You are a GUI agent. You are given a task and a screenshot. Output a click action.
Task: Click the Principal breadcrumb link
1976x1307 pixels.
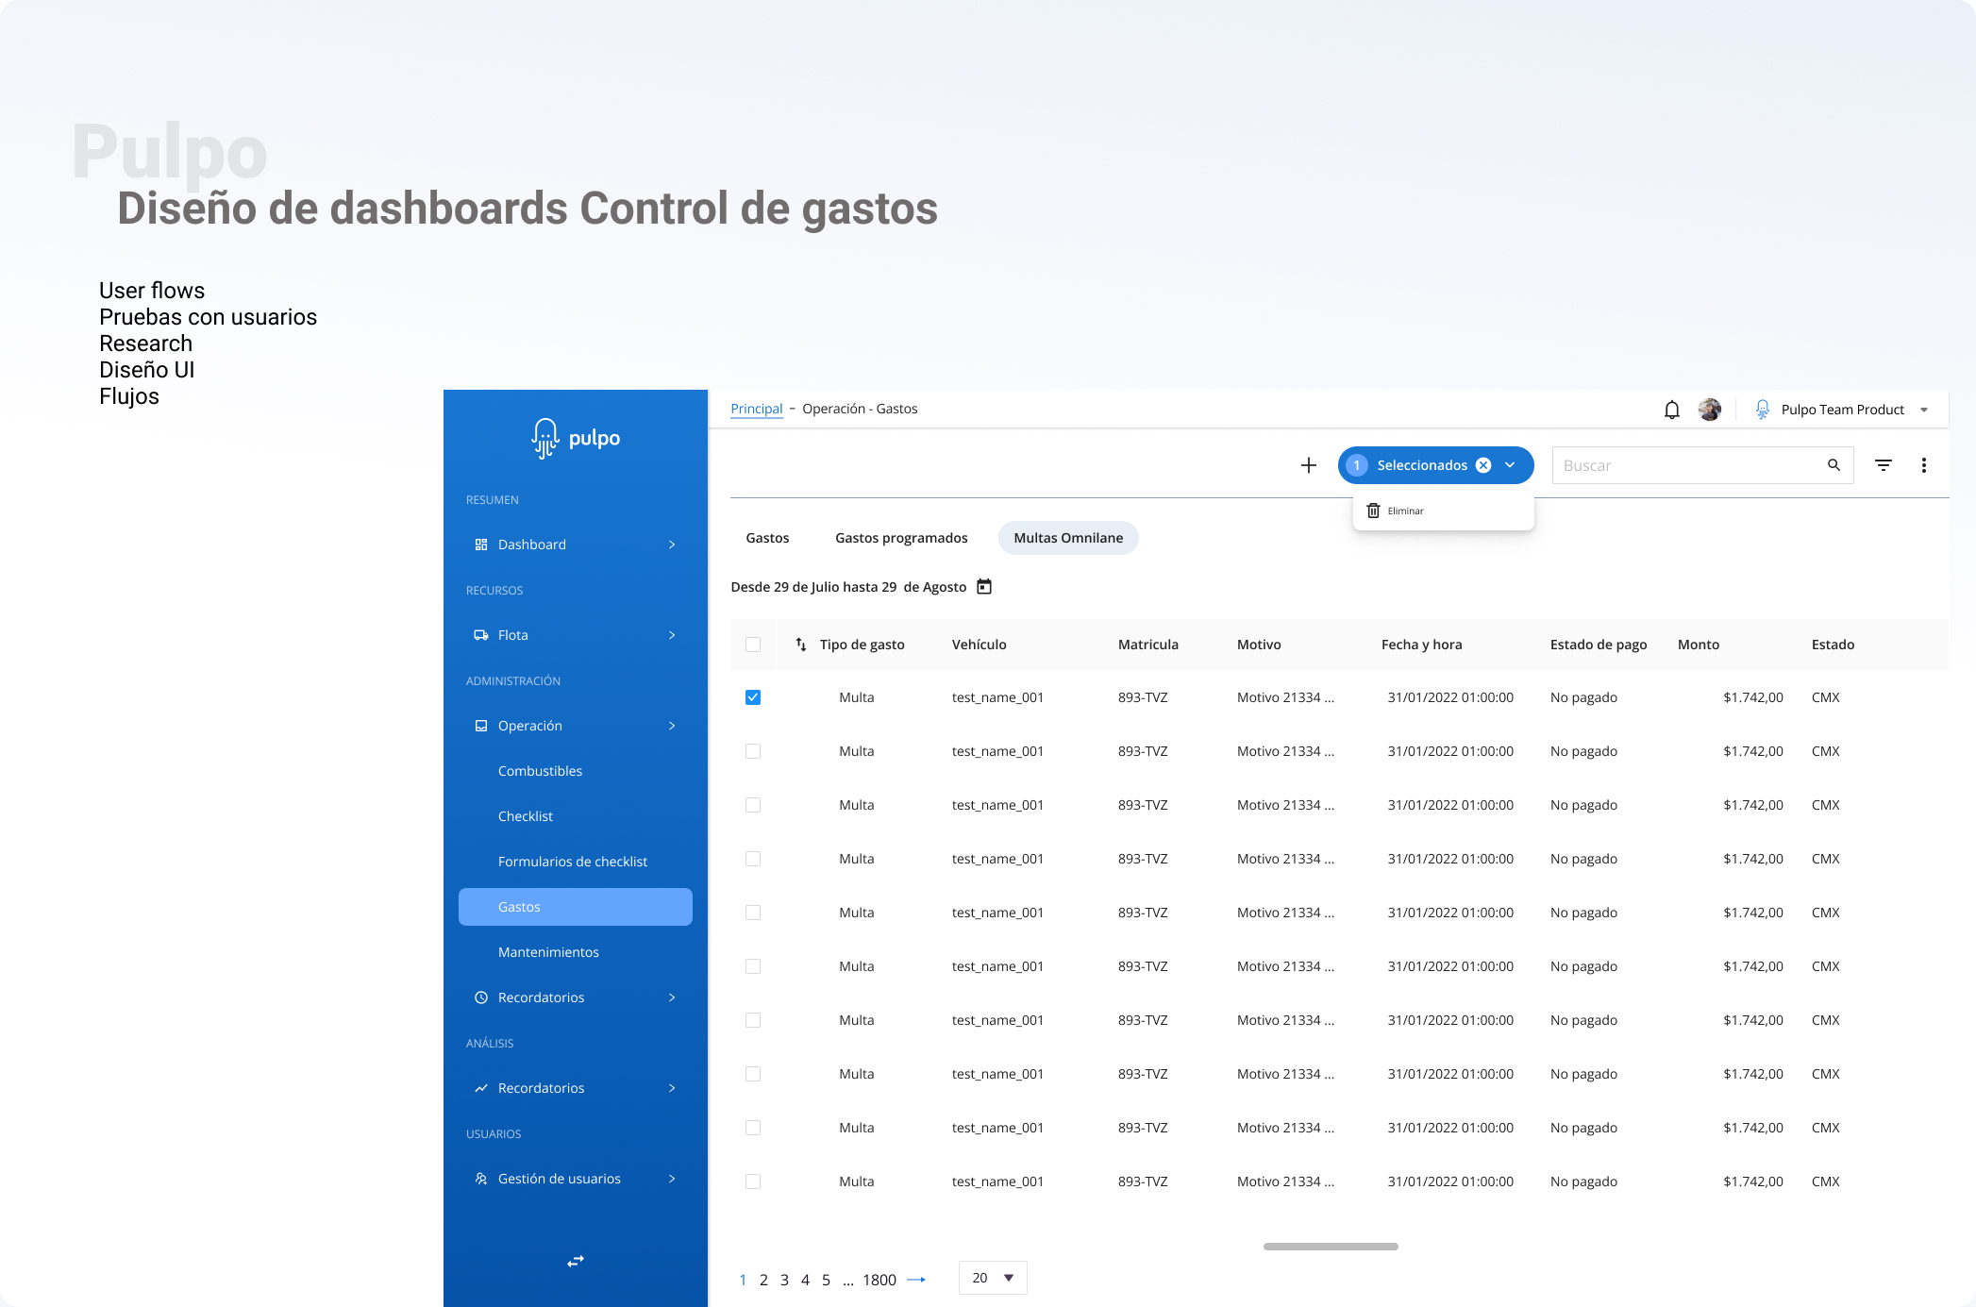click(756, 409)
